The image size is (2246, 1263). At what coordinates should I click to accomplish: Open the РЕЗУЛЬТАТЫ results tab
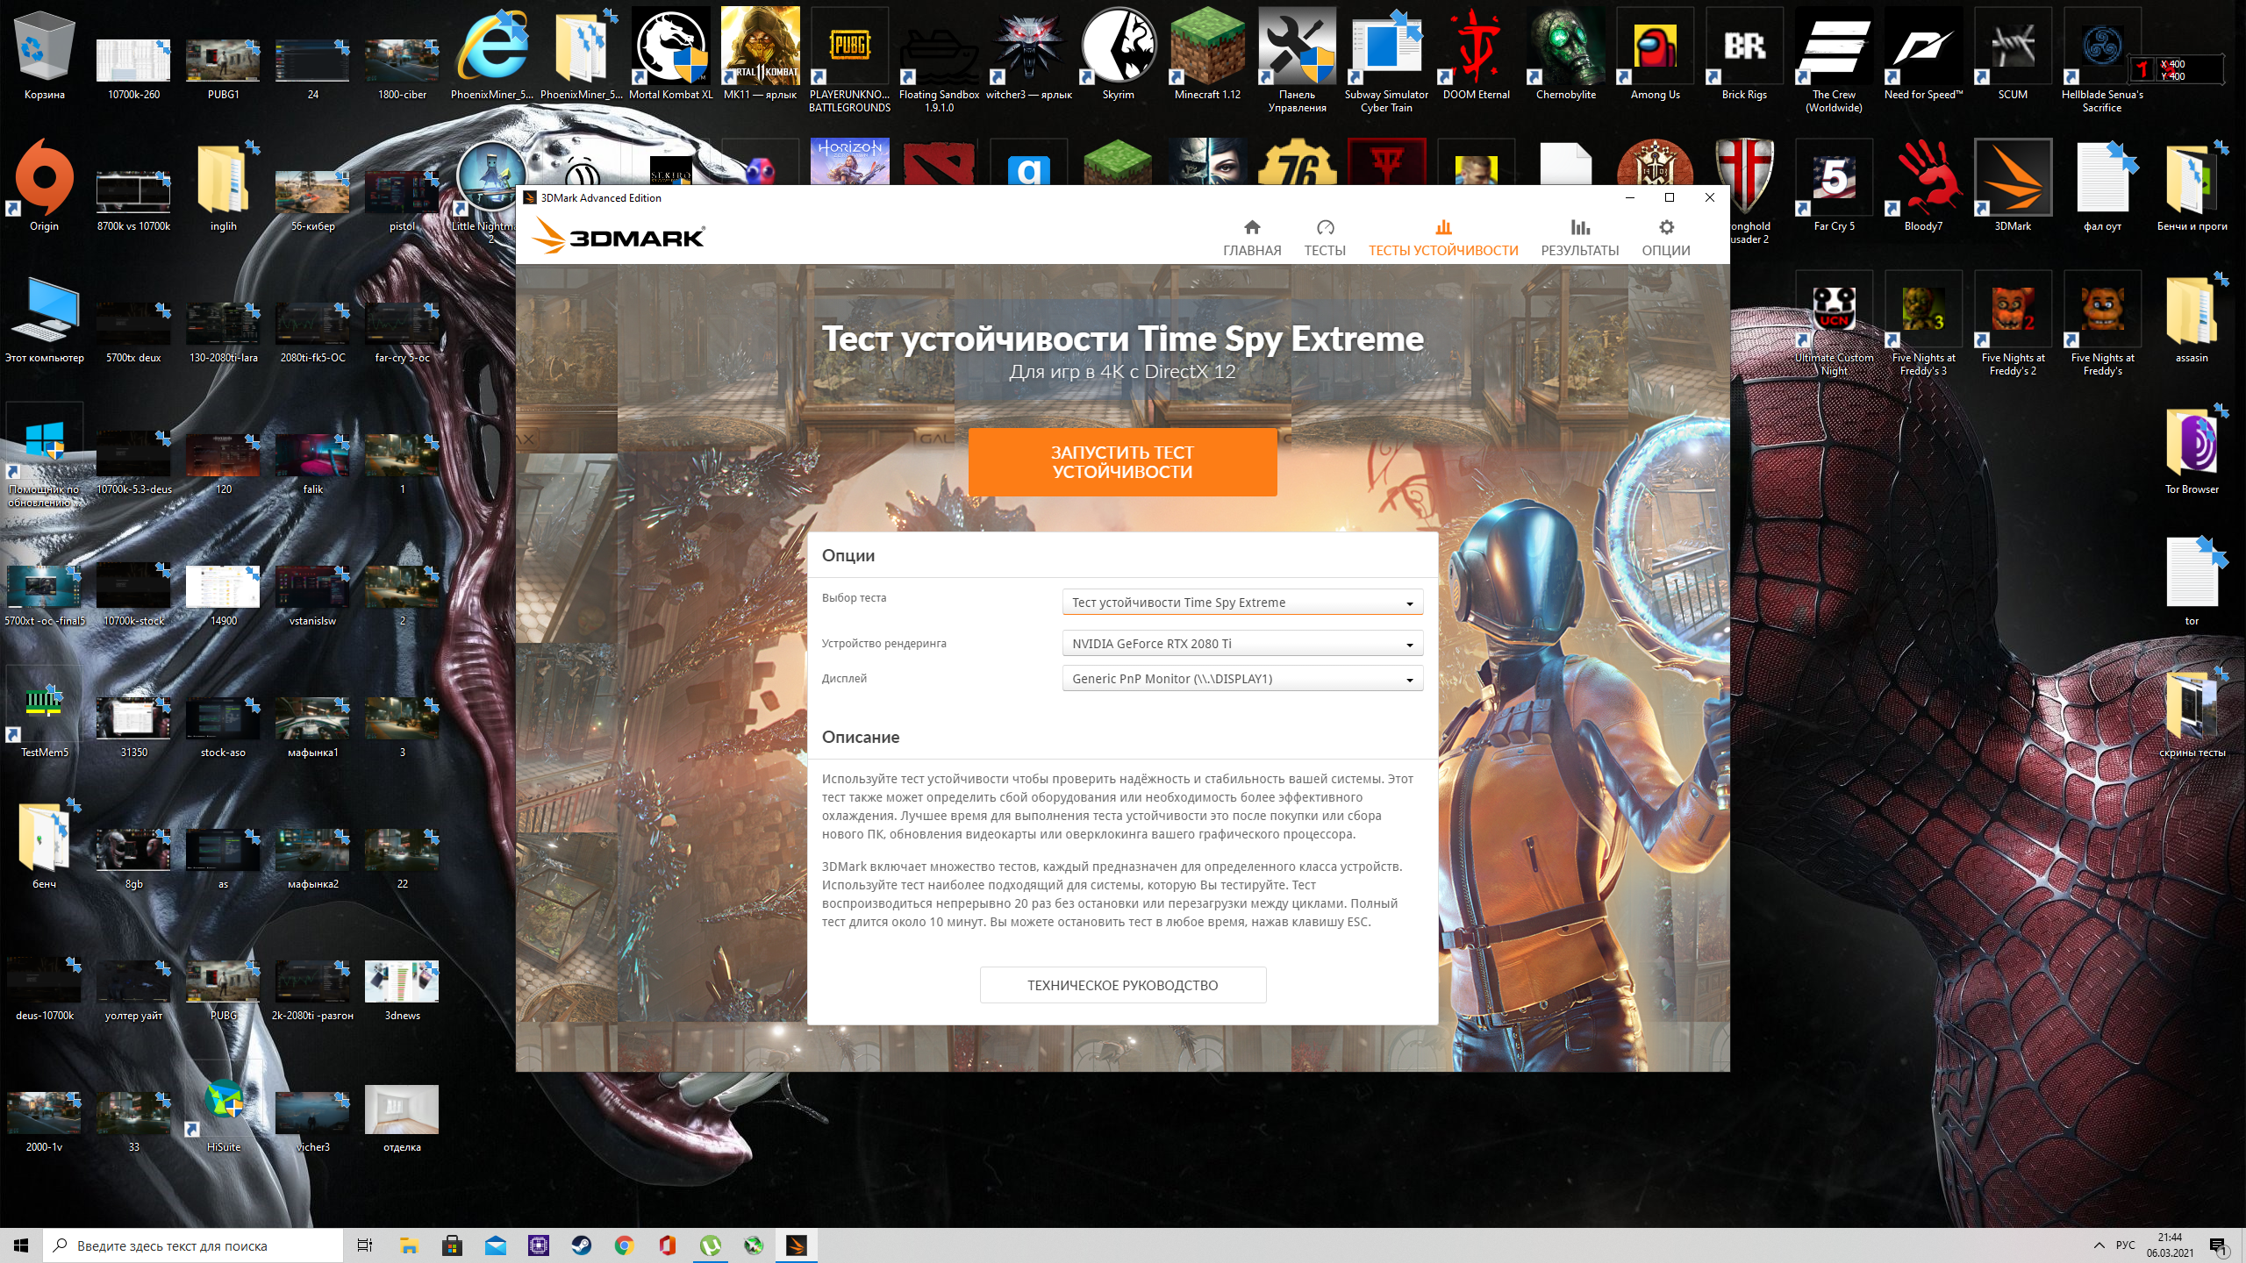tap(1579, 238)
